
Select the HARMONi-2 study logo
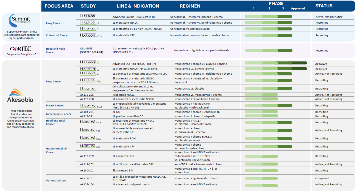[x=89, y=69]
